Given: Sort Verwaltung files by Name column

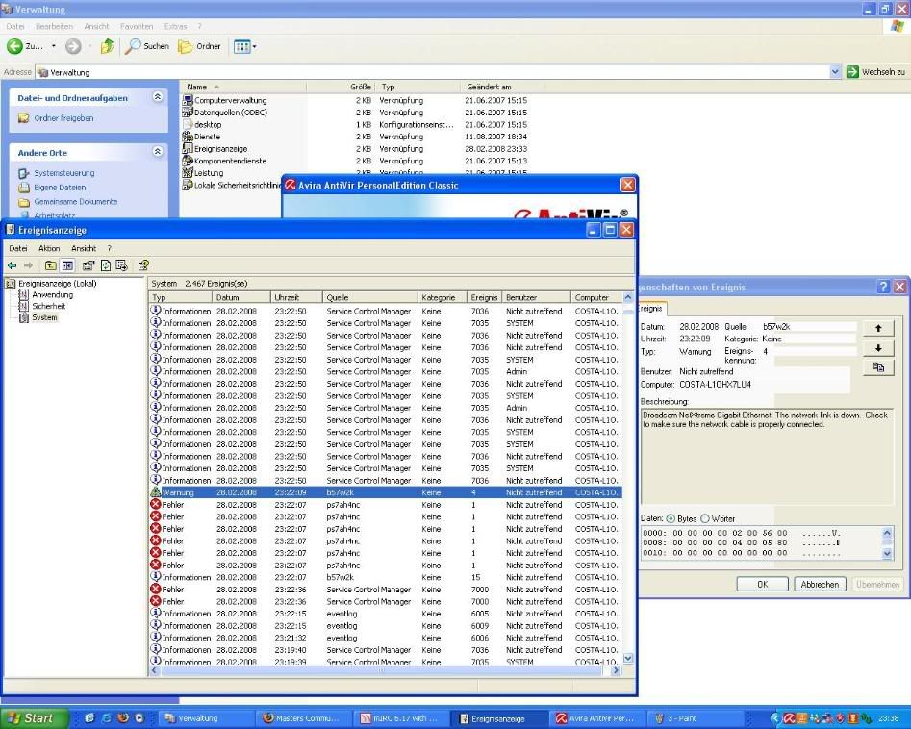Looking at the screenshot, I should [244, 88].
